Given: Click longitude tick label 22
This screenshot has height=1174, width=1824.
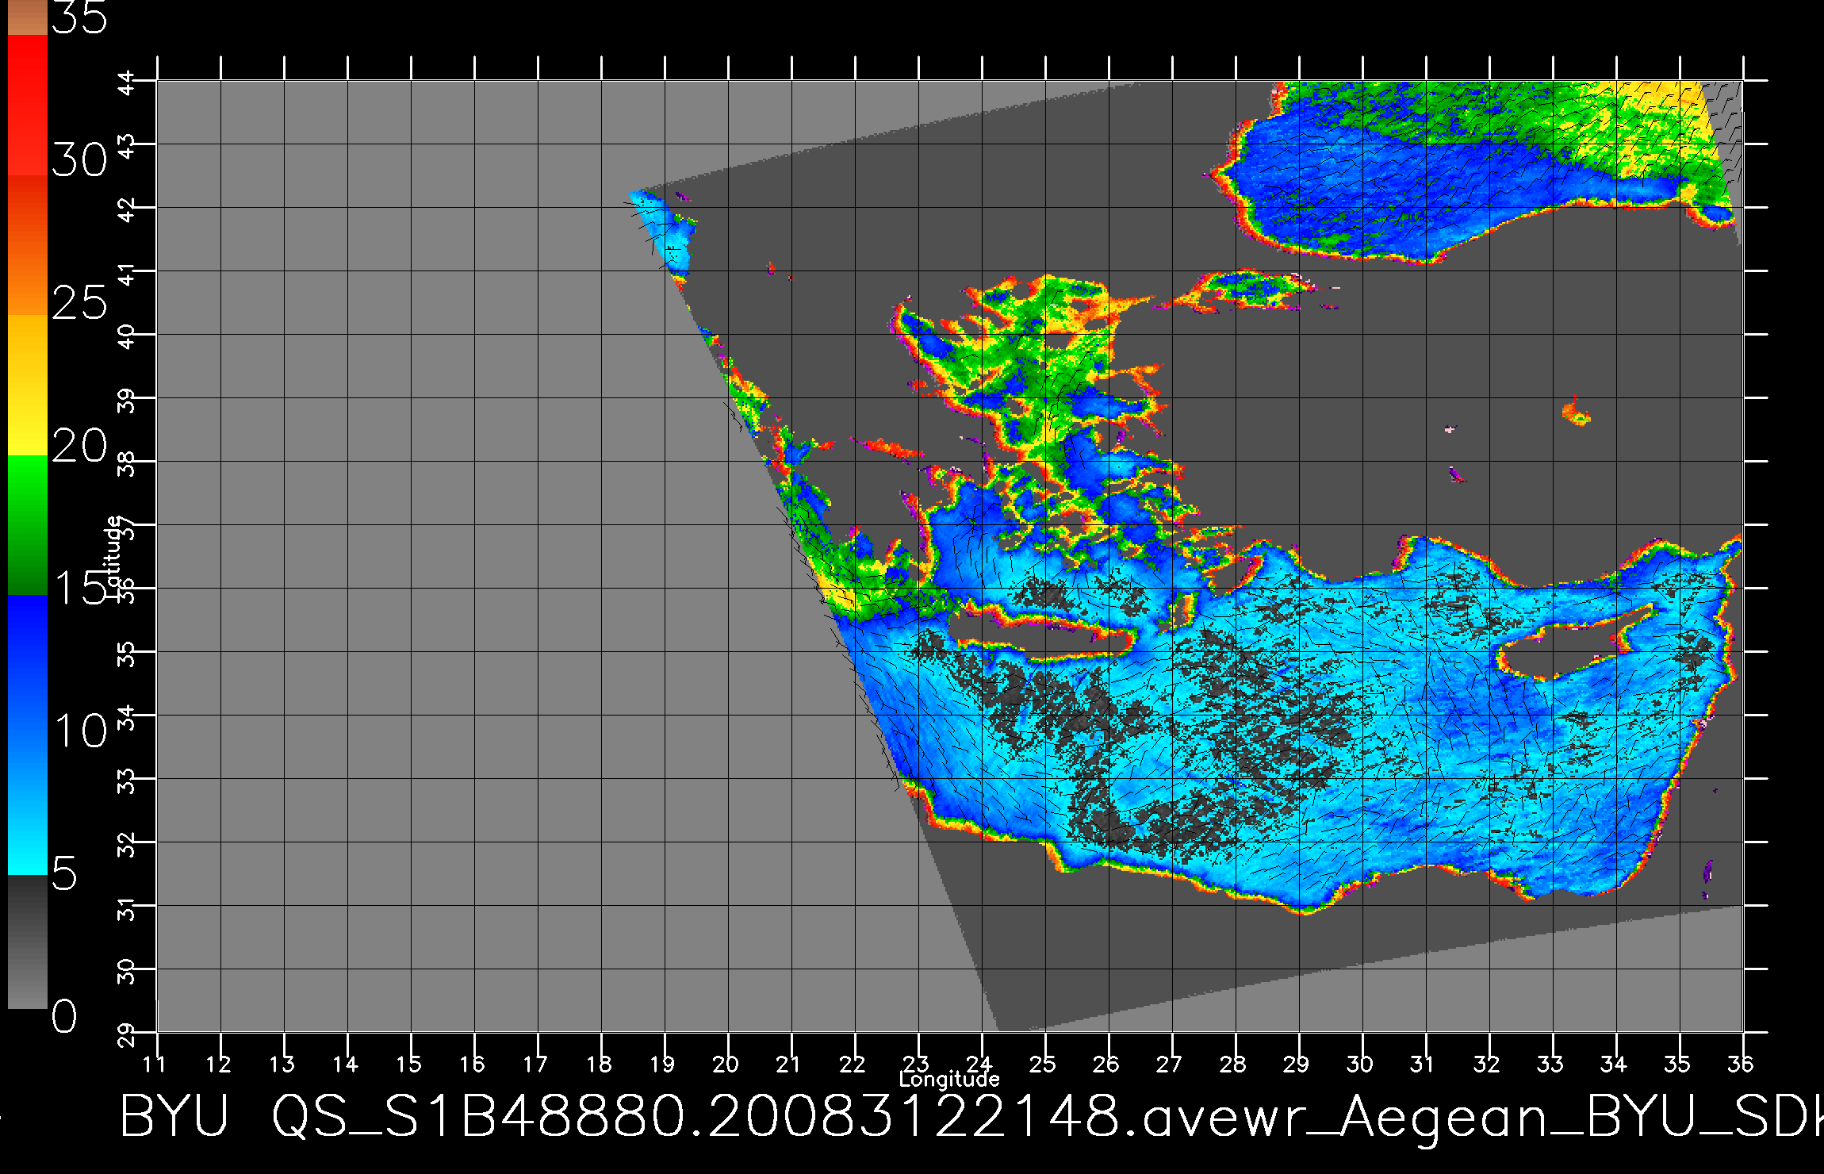Looking at the screenshot, I should (x=852, y=1064).
